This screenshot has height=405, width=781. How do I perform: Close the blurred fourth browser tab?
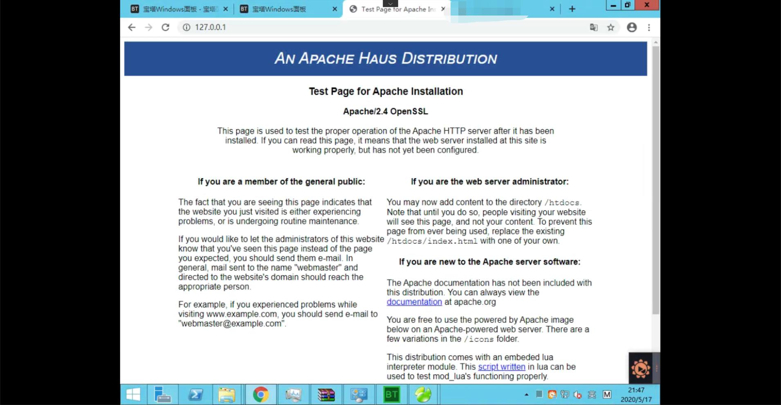[x=552, y=9]
